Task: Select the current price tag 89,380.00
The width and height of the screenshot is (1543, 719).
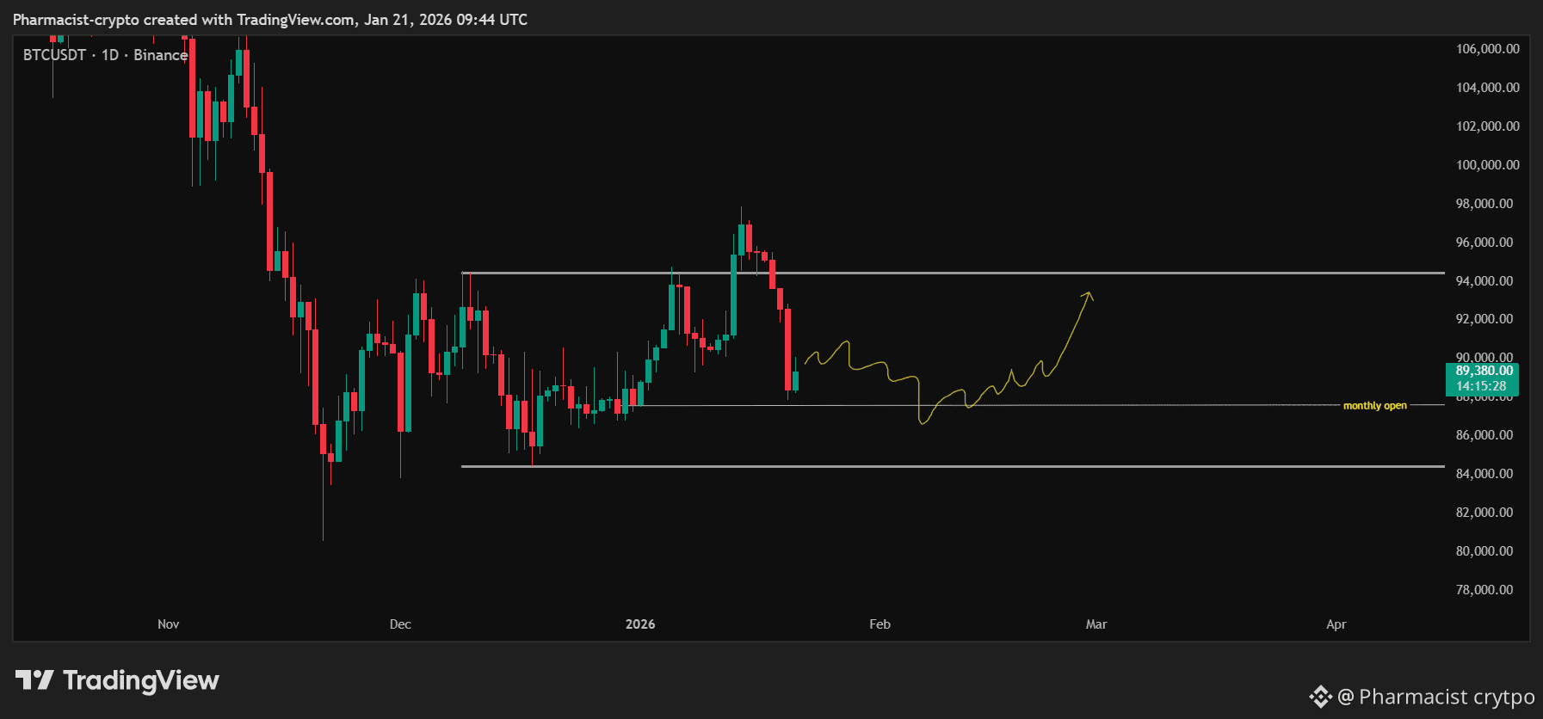Action: pos(1484,371)
